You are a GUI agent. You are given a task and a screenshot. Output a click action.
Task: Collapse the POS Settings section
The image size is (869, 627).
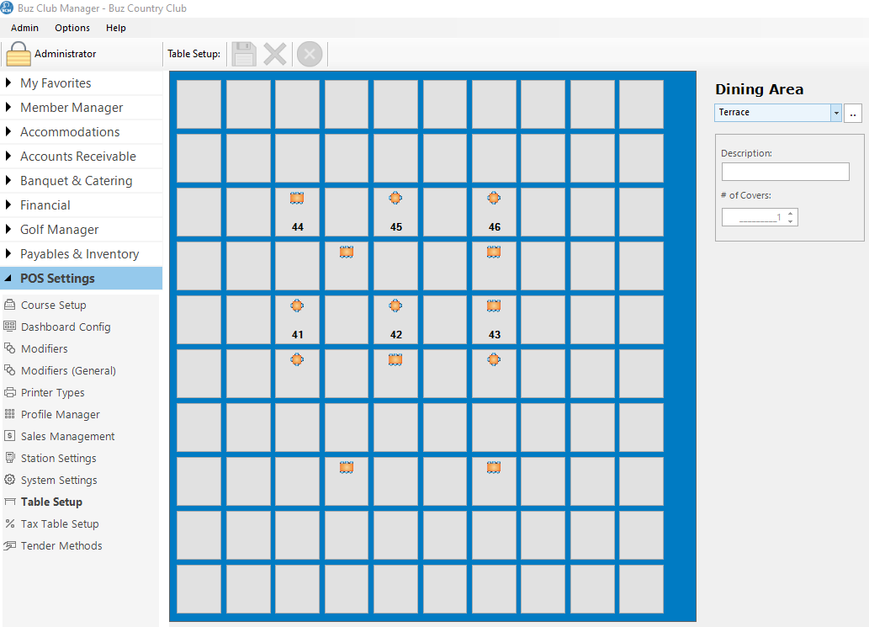click(57, 279)
